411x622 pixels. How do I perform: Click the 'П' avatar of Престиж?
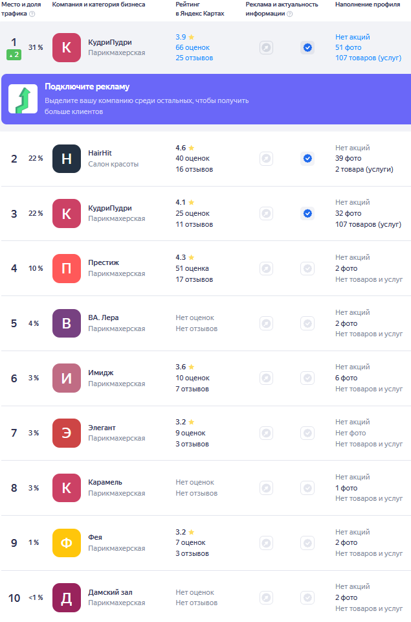67,268
